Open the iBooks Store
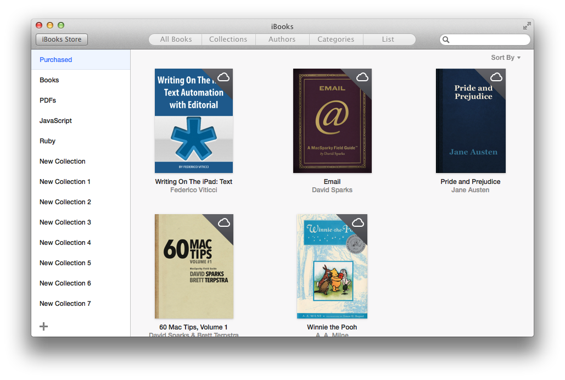 pos(61,40)
